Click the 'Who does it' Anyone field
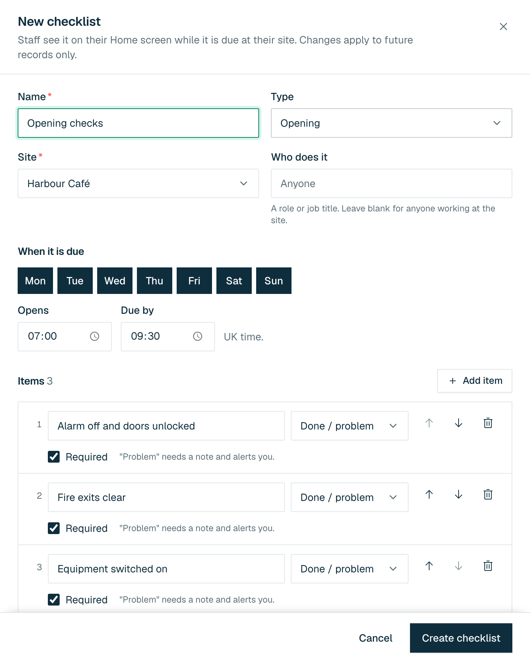The height and width of the screenshot is (663, 530). coord(392,183)
